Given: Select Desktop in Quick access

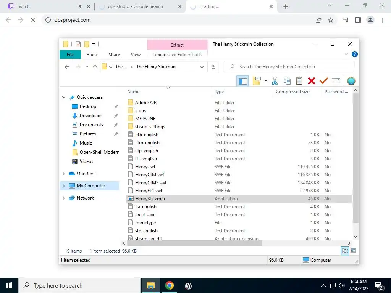Looking at the screenshot, I should 88,106.
